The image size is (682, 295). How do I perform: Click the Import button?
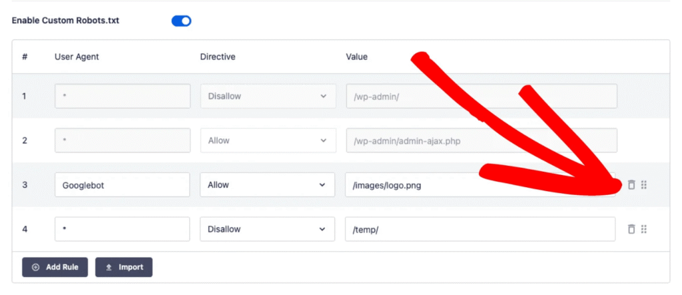click(124, 267)
